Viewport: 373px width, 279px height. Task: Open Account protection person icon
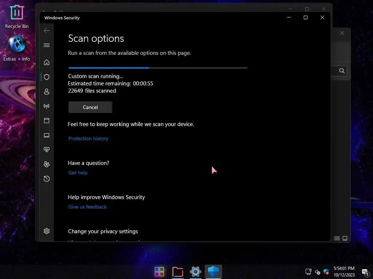coord(47,92)
